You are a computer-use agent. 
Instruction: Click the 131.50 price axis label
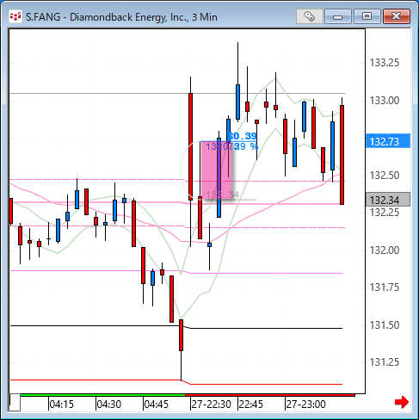coord(385,325)
